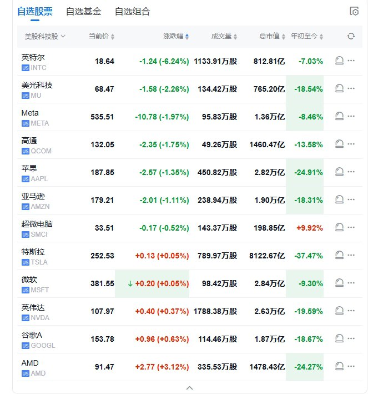Open 英伟达 NVDA stock page
This screenshot has height=394, width=368.
point(36,312)
